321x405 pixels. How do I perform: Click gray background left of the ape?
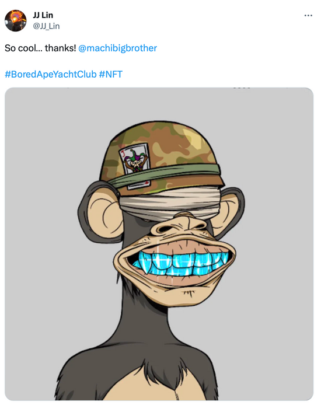click(41, 245)
